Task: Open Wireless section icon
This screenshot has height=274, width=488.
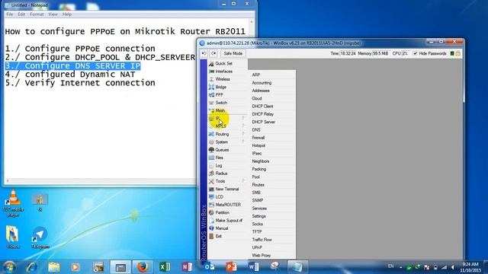Action: 211,79
